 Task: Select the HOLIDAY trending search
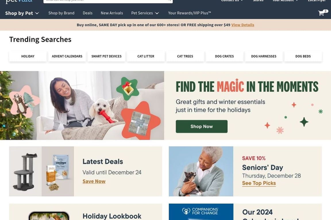[x=28, y=56]
